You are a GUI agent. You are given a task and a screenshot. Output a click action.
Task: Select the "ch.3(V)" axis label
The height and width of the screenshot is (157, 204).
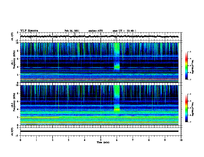click(12, 132)
